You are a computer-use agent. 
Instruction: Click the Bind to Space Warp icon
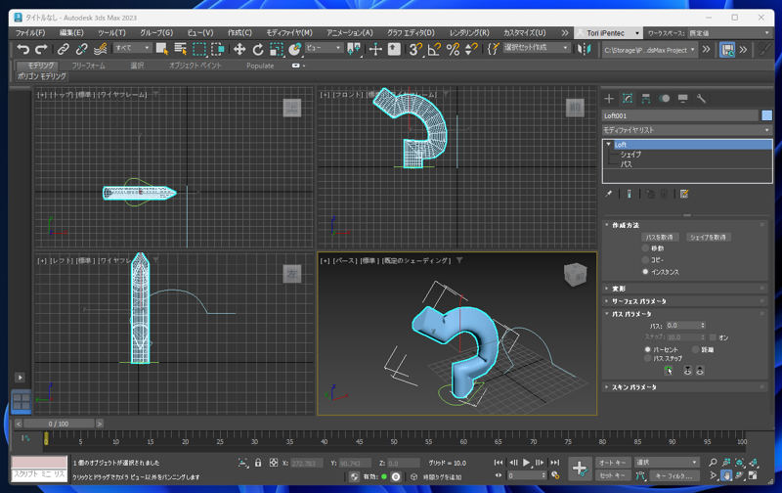[x=101, y=49]
